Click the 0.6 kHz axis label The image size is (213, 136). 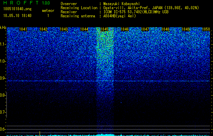tap(2, 129)
